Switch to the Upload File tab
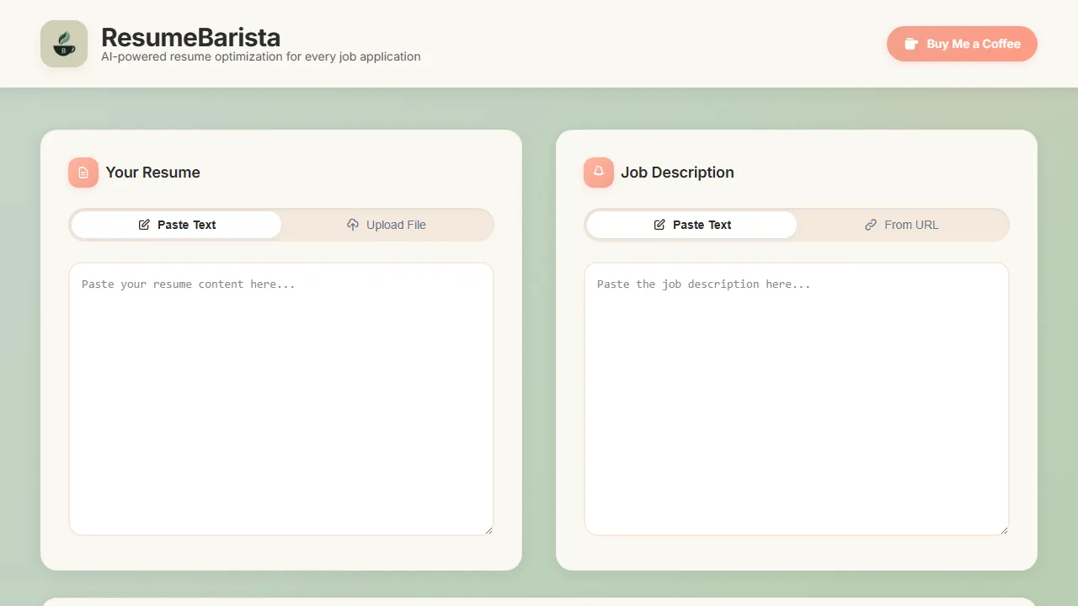The height and width of the screenshot is (606, 1078). tap(387, 225)
